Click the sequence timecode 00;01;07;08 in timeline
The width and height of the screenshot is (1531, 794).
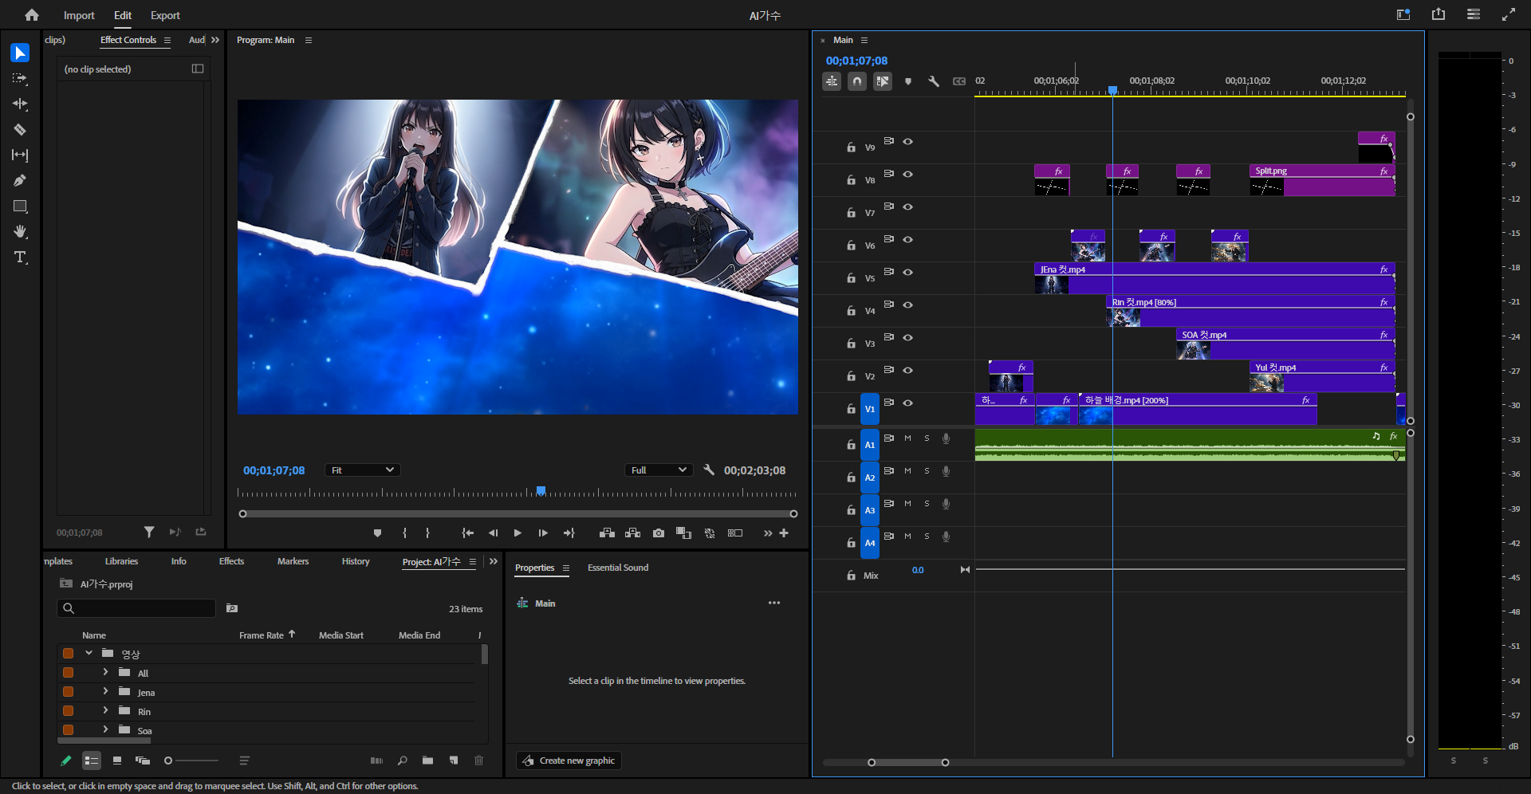point(856,61)
